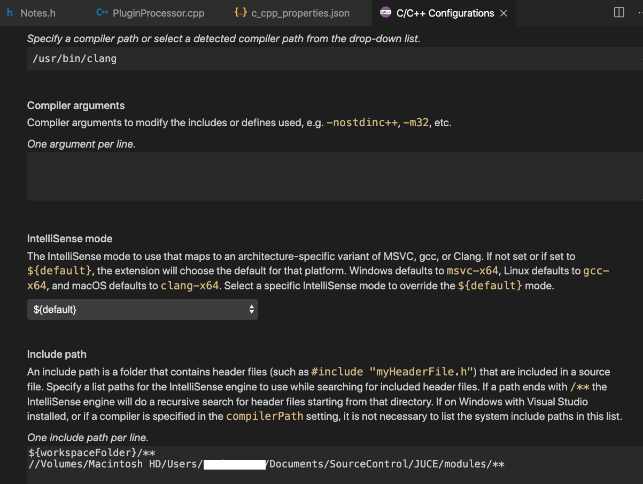Click the header file icon on Notes.h tab
The width and height of the screenshot is (643, 484).
(10, 13)
